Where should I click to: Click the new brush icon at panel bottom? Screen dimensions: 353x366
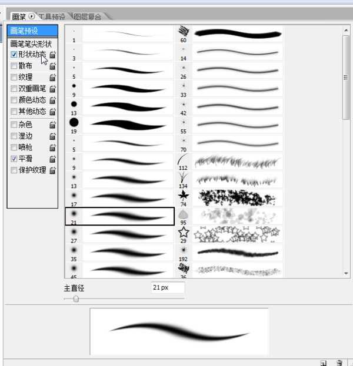(x=324, y=362)
